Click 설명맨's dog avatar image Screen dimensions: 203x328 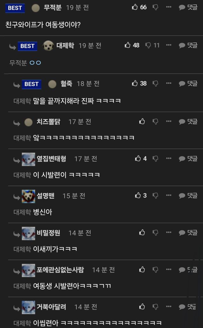[29, 196]
